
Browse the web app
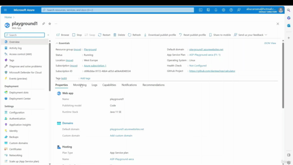point(63,35)
